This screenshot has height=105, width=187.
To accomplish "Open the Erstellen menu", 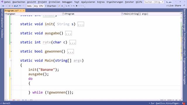I will pos(54,2).
